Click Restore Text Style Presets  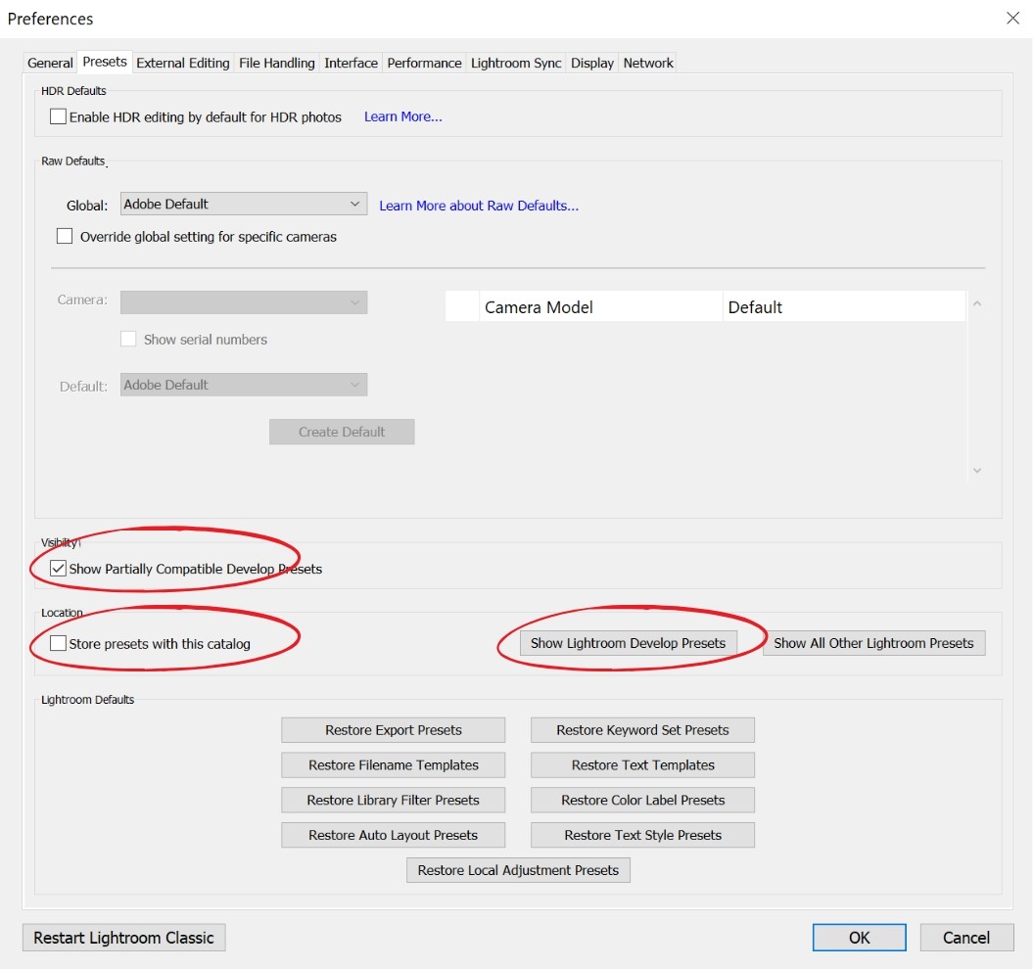[642, 835]
